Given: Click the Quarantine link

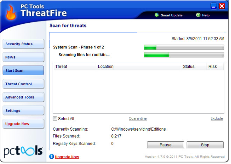Looking at the screenshot, I should click(x=138, y=118).
